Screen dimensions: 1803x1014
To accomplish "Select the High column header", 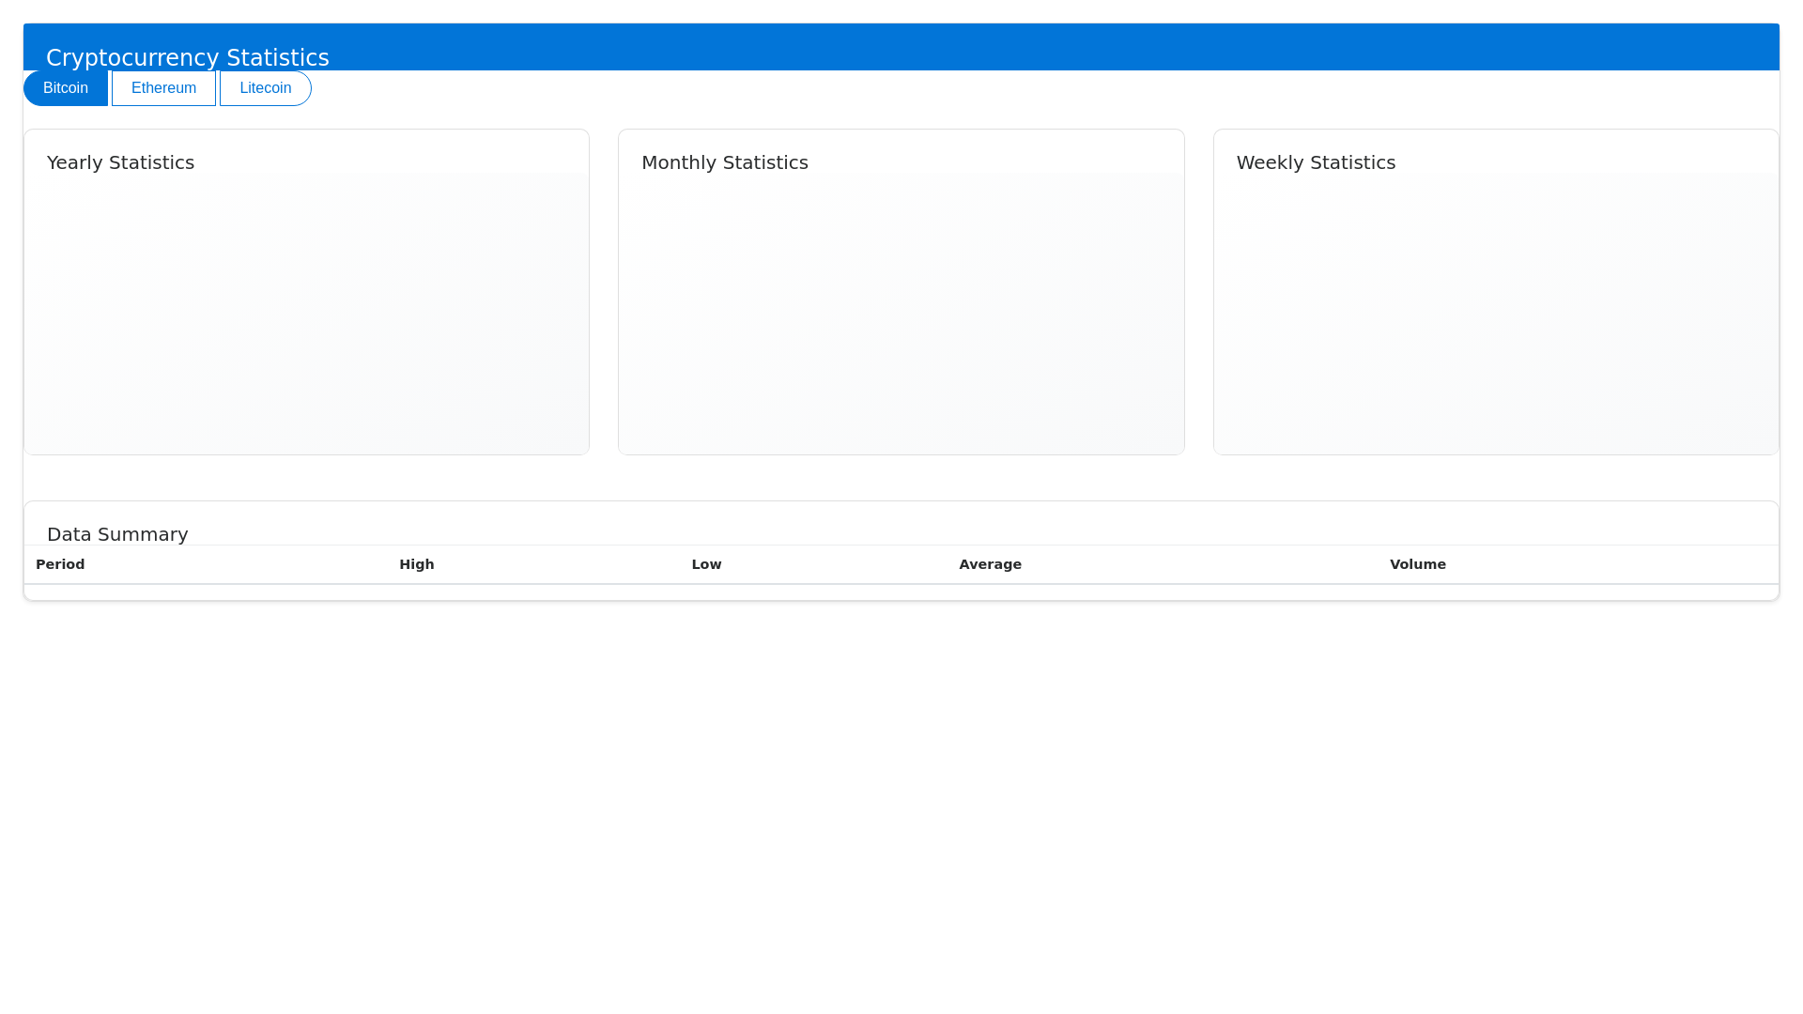I will 416,564.
